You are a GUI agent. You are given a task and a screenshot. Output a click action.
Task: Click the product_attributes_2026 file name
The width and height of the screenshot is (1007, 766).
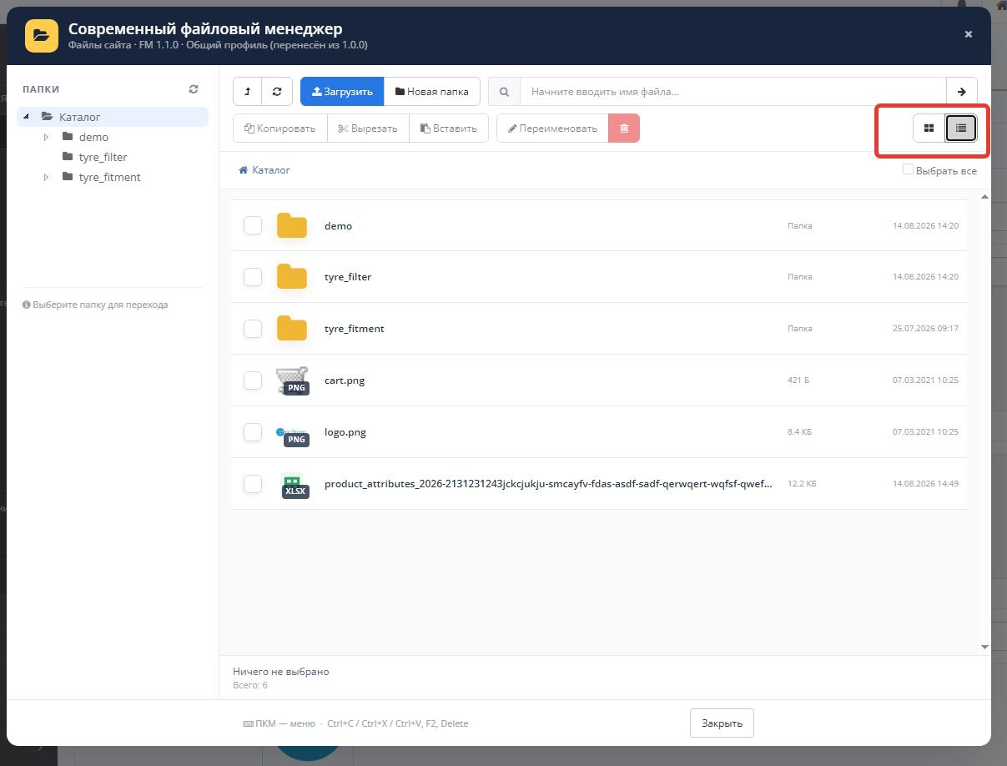(x=548, y=484)
